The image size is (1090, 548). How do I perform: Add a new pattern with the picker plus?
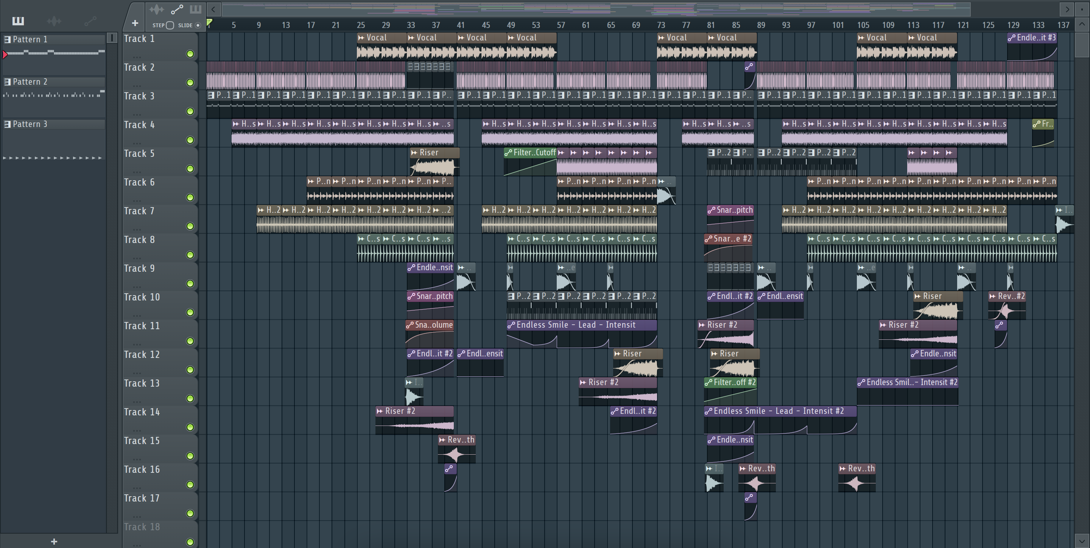[54, 541]
